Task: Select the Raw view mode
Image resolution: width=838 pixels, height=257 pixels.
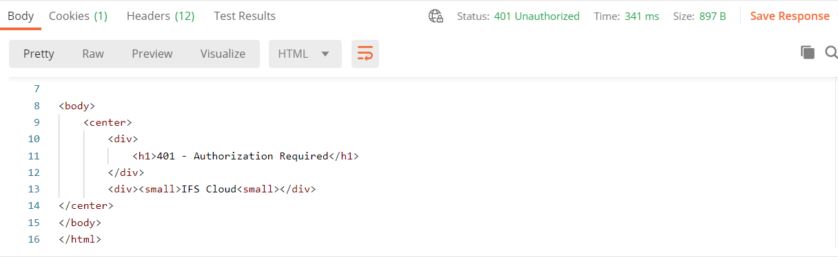Action: point(93,54)
